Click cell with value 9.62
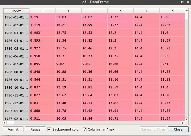This screenshot has height=136, width=191. 68,64
